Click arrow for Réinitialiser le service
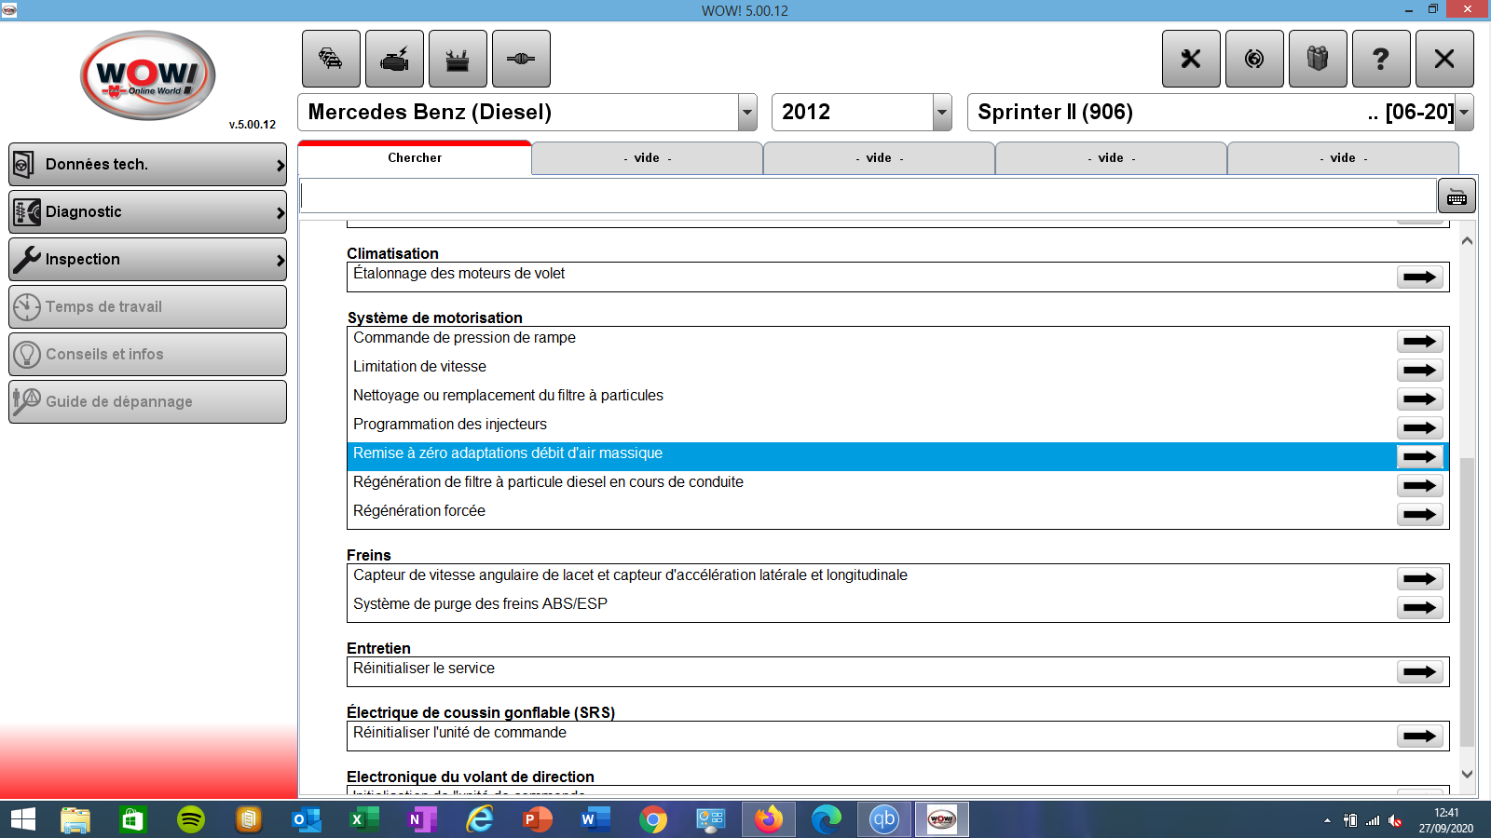 click(1419, 671)
